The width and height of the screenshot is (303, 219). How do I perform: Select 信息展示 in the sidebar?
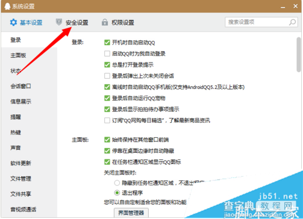(x=30, y=102)
